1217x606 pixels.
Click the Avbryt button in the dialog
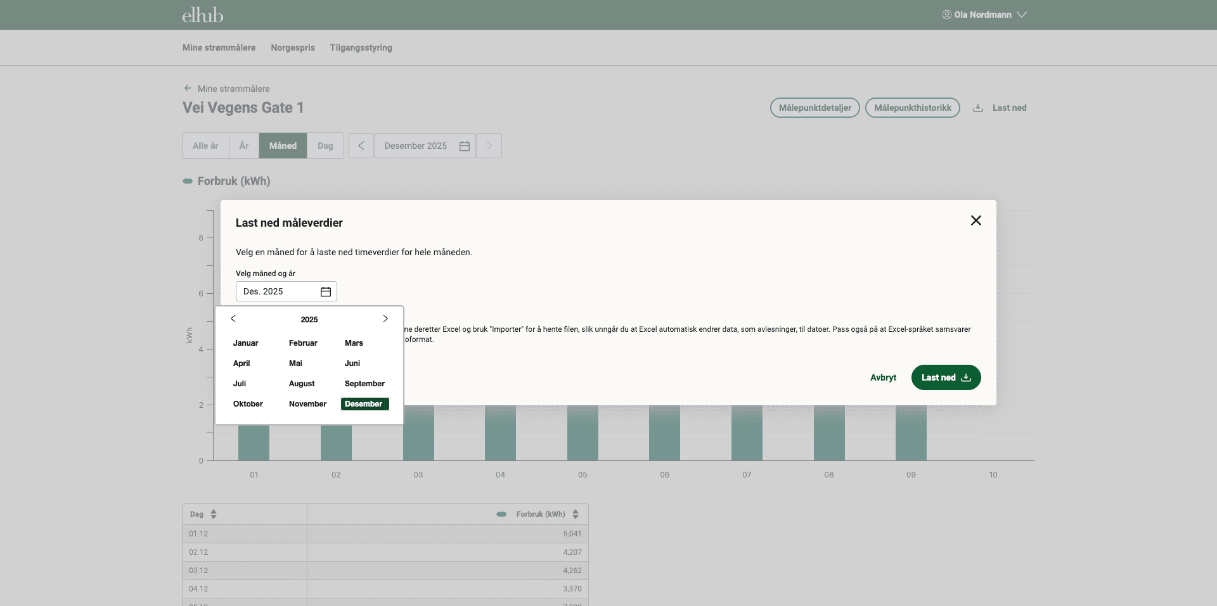pyautogui.click(x=883, y=377)
